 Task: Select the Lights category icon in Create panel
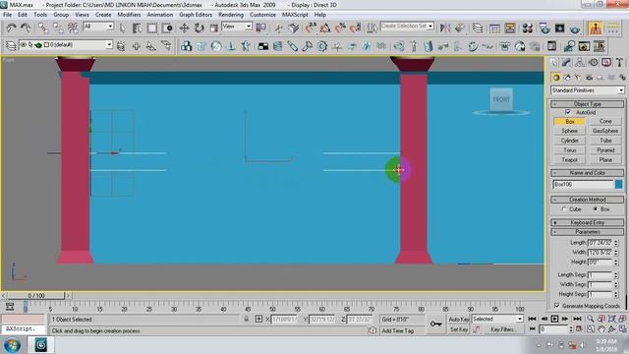click(578, 77)
